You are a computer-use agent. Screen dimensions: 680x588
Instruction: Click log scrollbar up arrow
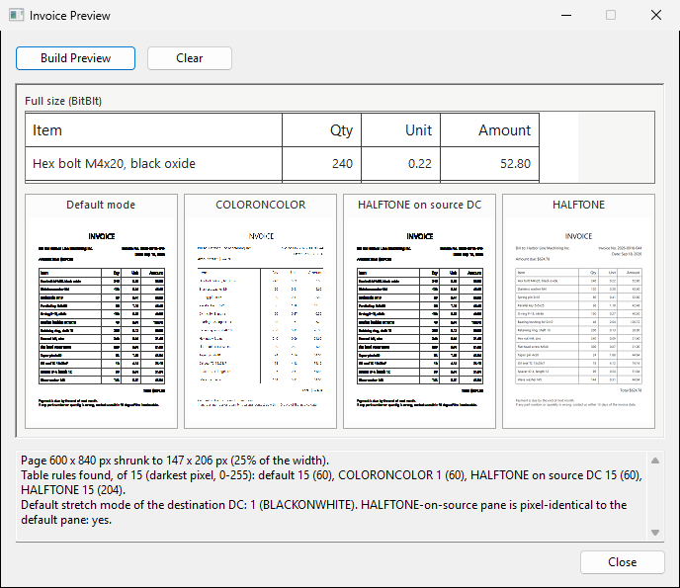coord(655,461)
